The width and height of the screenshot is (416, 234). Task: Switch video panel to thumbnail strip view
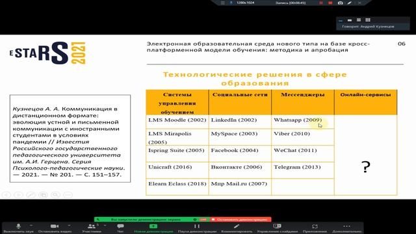point(359,20)
